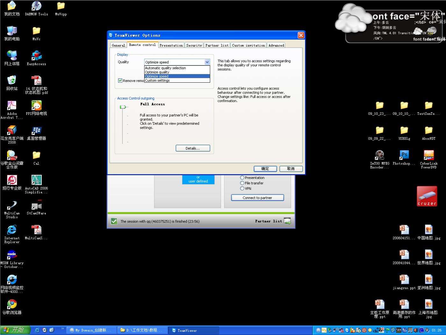446x335 pixels.
Task: Click the Access Control slider handle
Action: 123,107
